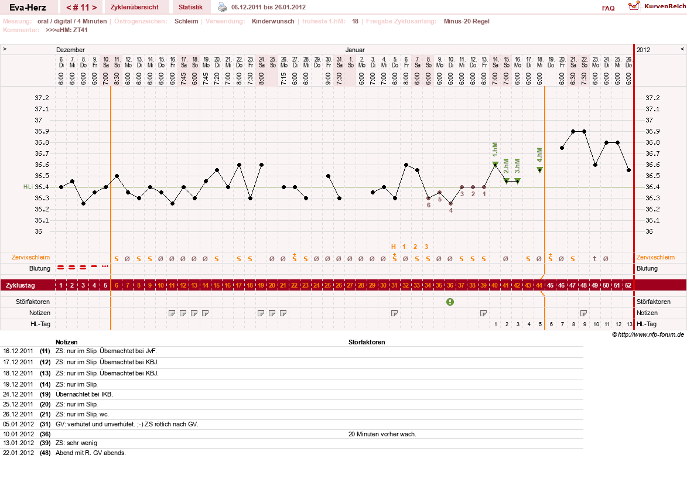
Task: Click the note row for 16.12.2011
Action: (x=292, y=351)
